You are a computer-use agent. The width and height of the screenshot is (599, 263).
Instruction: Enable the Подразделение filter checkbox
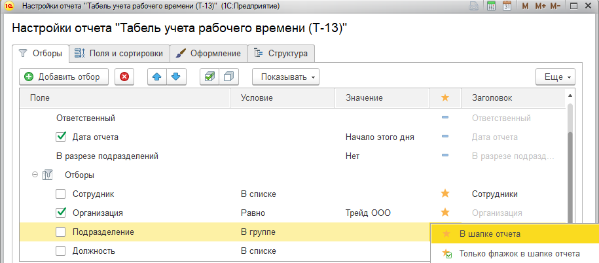pos(61,232)
